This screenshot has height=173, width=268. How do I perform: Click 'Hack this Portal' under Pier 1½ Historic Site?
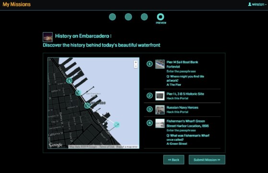pyautogui.click(x=177, y=98)
